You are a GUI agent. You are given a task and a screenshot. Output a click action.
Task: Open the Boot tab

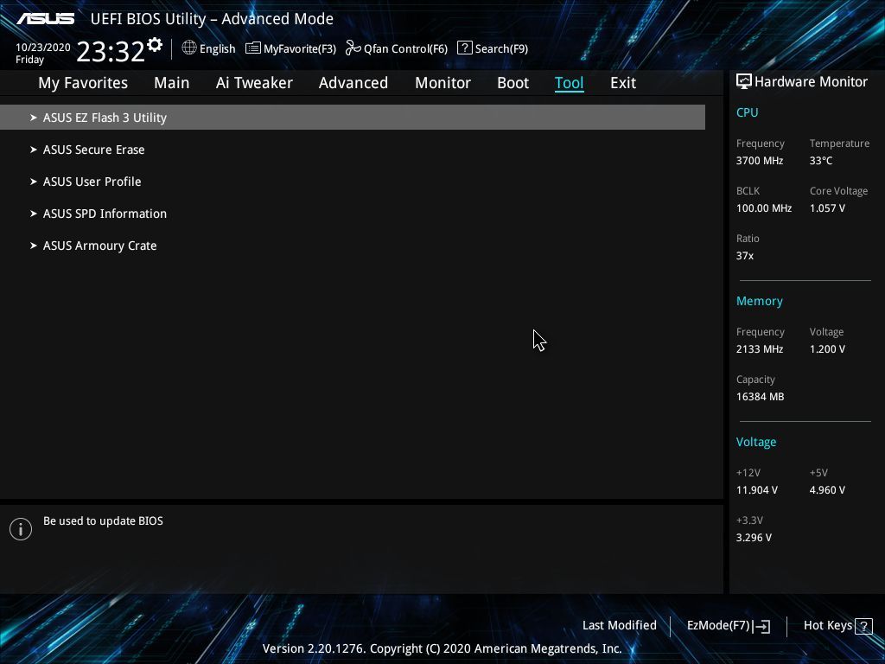tap(513, 83)
